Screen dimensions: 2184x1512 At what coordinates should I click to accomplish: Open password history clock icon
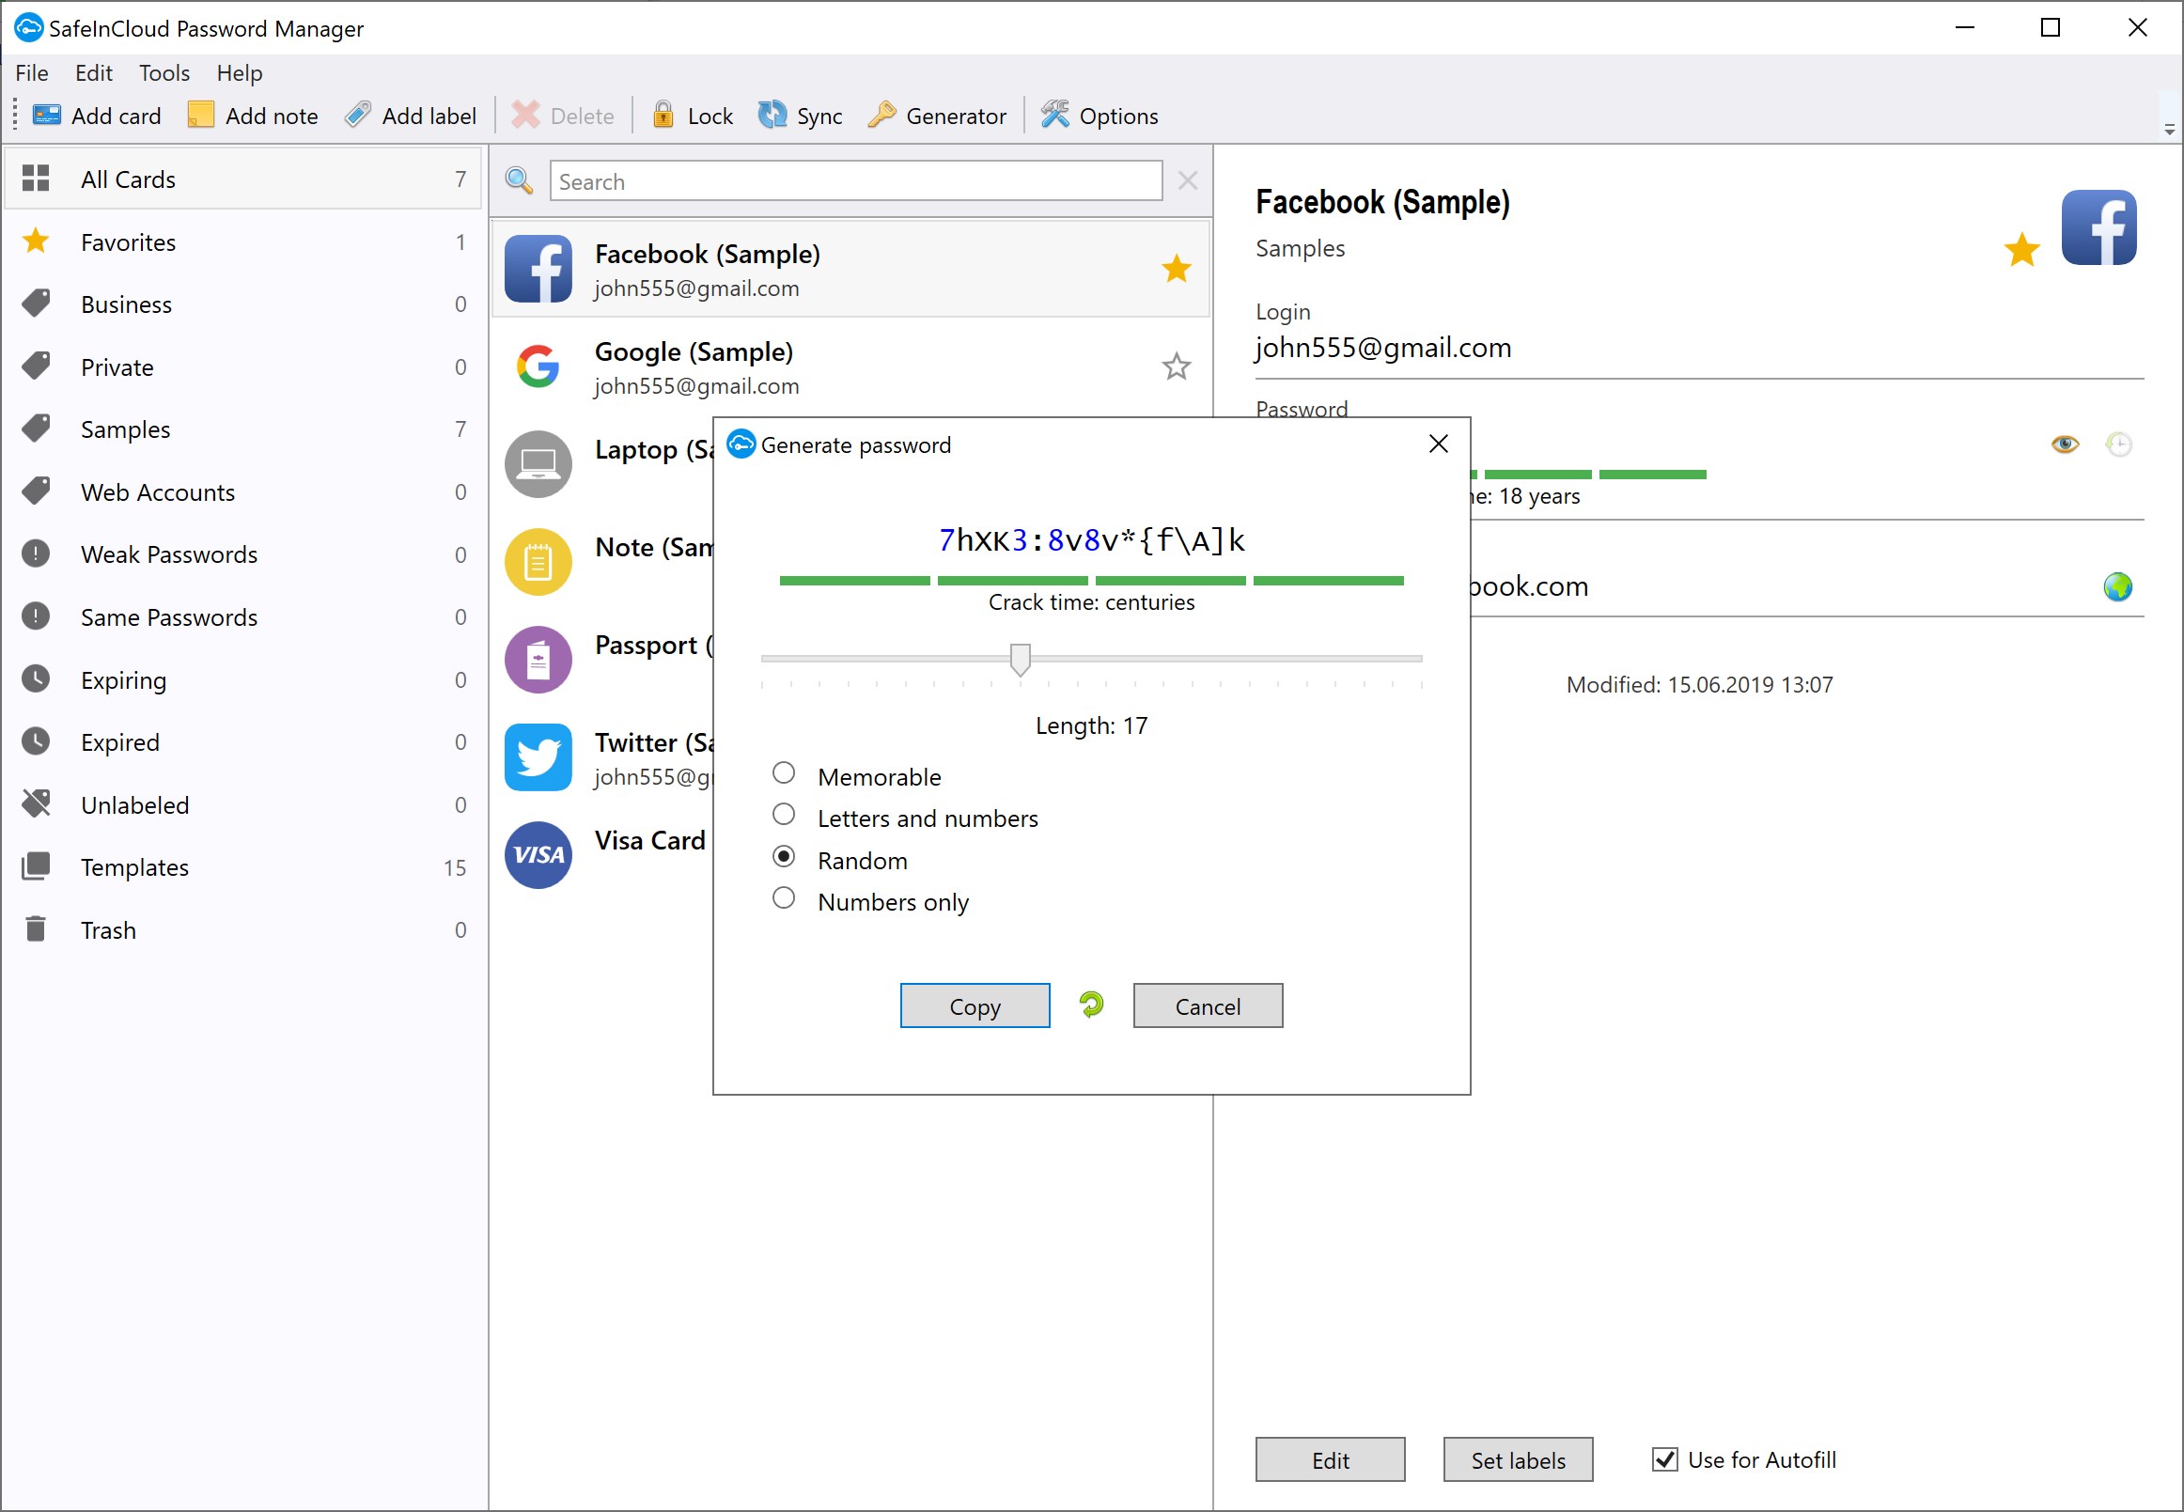2117,444
